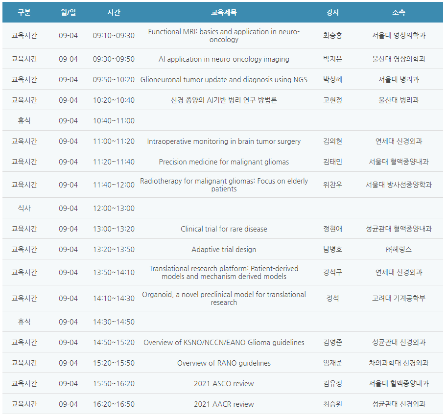The image size is (447, 419).
Task: Select time cell 16:20~16:50
Action: pyautogui.click(x=114, y=404)
